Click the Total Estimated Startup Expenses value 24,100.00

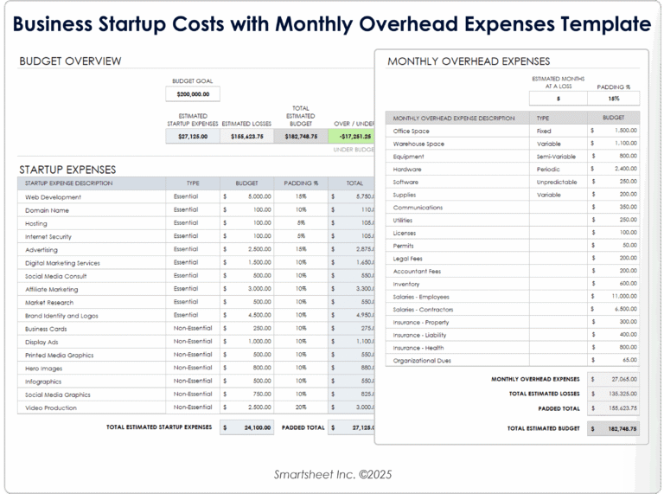pos(246,427)
